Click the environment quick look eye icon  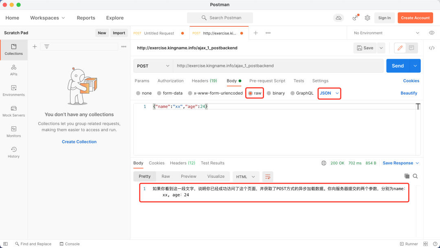point(431,33)
